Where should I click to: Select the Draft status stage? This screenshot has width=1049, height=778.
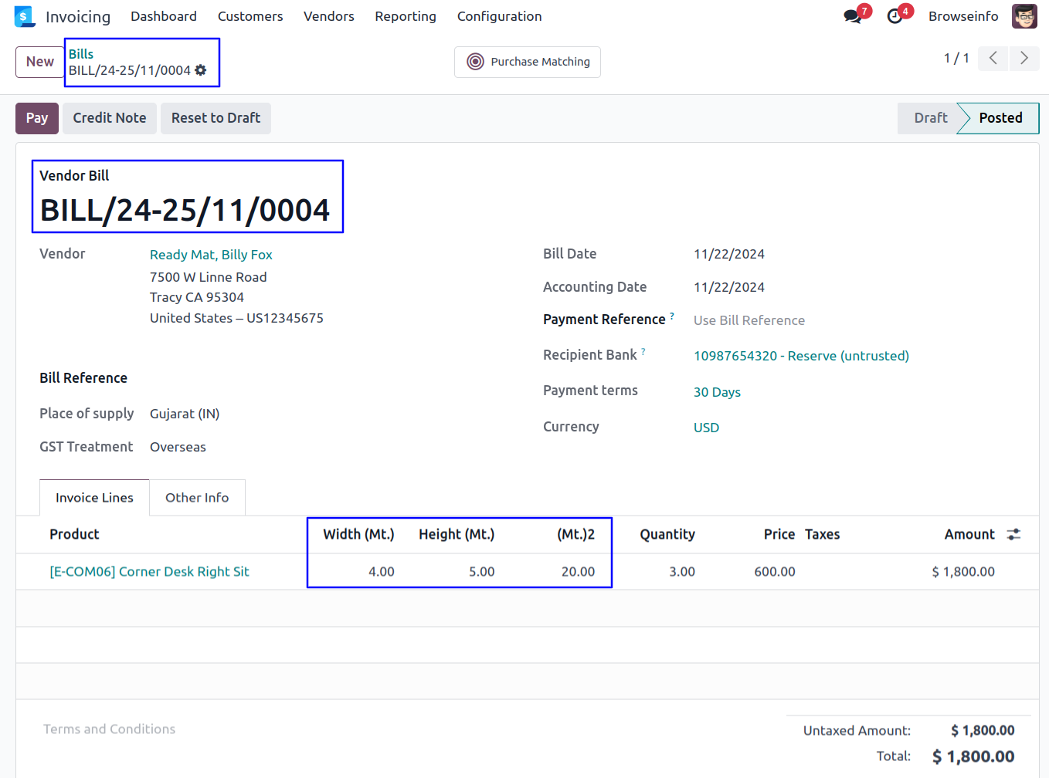click(930, 118)
